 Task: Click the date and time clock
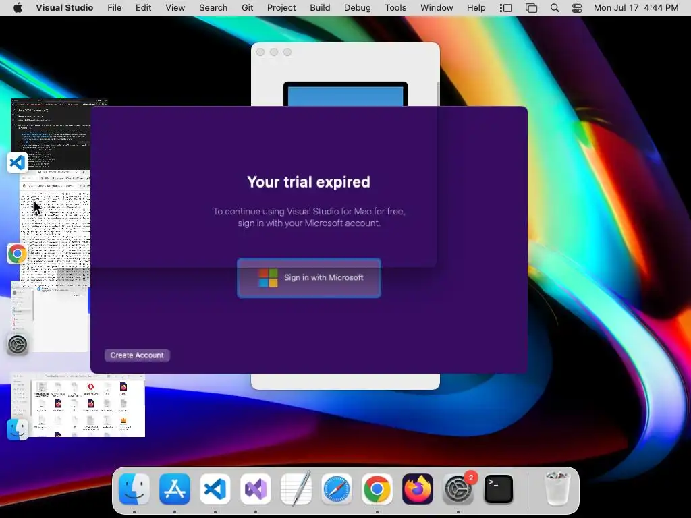click(x=636, y=8)
